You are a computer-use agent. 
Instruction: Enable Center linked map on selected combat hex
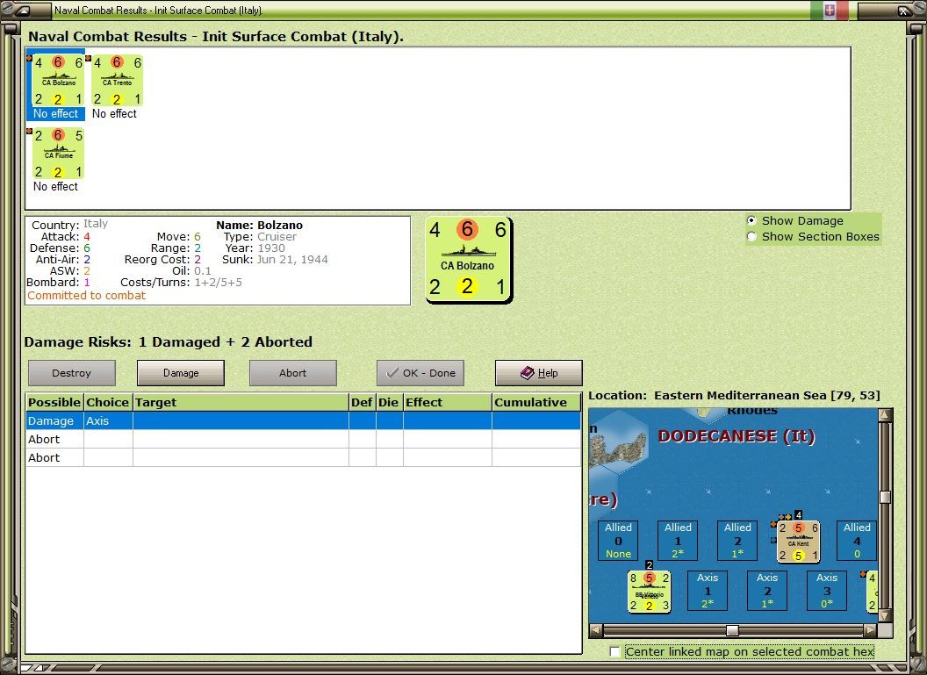click(614, 651)
